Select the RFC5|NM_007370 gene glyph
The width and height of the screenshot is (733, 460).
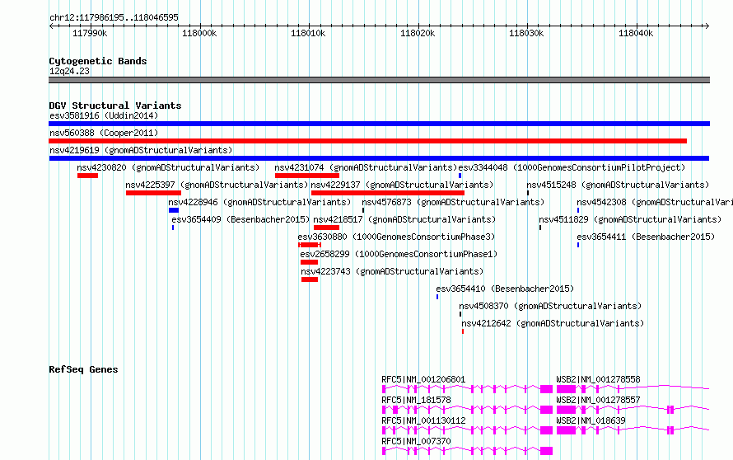[x=467, y=451]
